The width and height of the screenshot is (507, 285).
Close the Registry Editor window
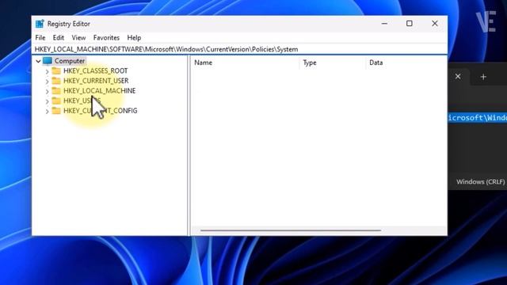tap(435, 24)
